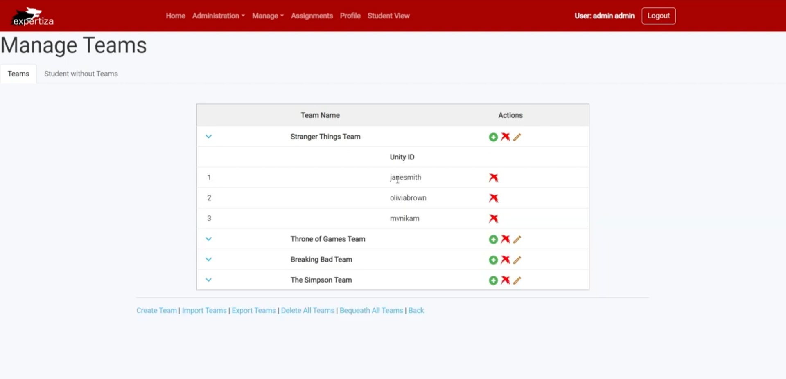This screenshot has width=786, height=379.
Task: Collapse the Stranger Things Team row
Action: (x=208, y=137)
